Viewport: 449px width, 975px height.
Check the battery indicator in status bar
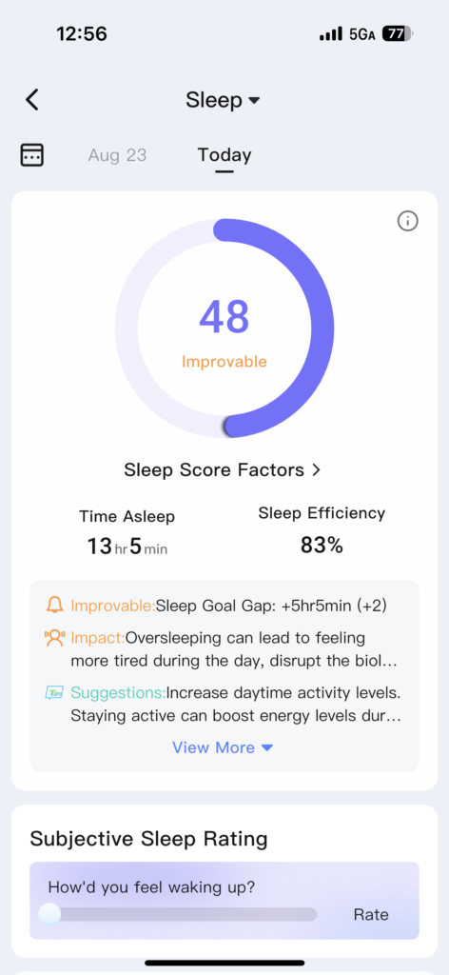398,33
